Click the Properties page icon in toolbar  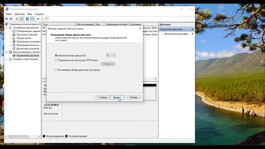[x=42, y=19]
